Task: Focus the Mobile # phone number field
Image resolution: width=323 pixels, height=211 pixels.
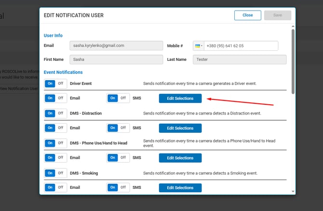Action: (241, 46)
